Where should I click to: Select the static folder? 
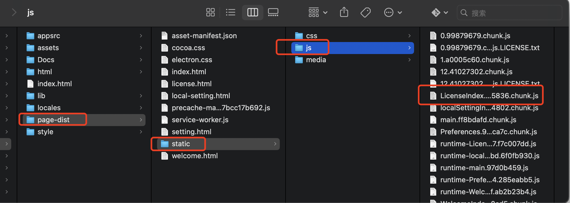click(181, 144)
